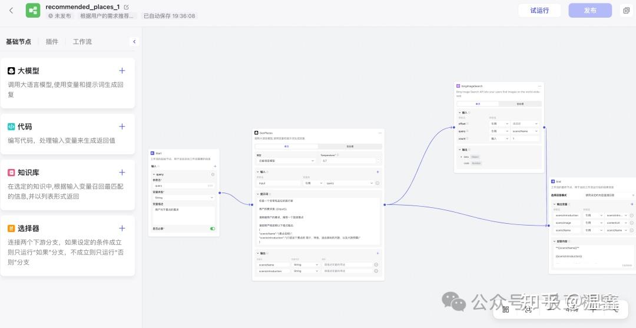Add the 大模型 node with plus icon
Screen dimensions: 636x328
point(122,71)
